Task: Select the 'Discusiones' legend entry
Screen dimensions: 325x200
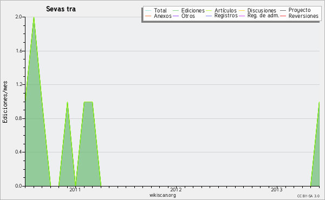Action: [x=262, y=10]
